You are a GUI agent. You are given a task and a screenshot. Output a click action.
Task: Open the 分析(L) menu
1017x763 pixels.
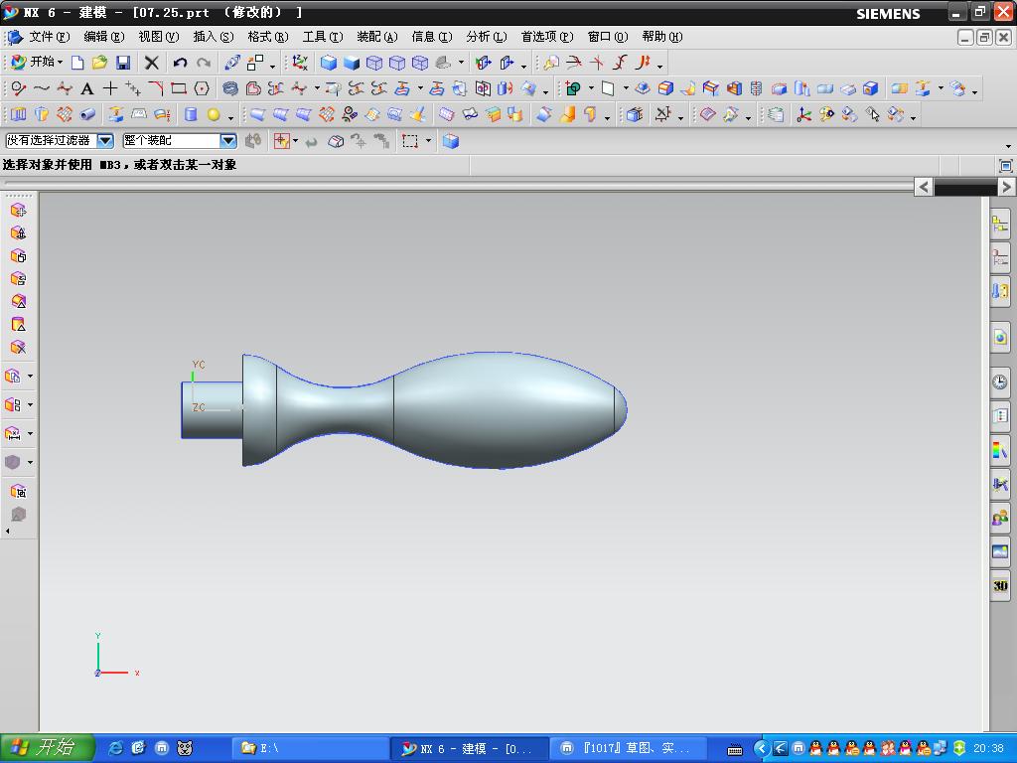[486, 37]
